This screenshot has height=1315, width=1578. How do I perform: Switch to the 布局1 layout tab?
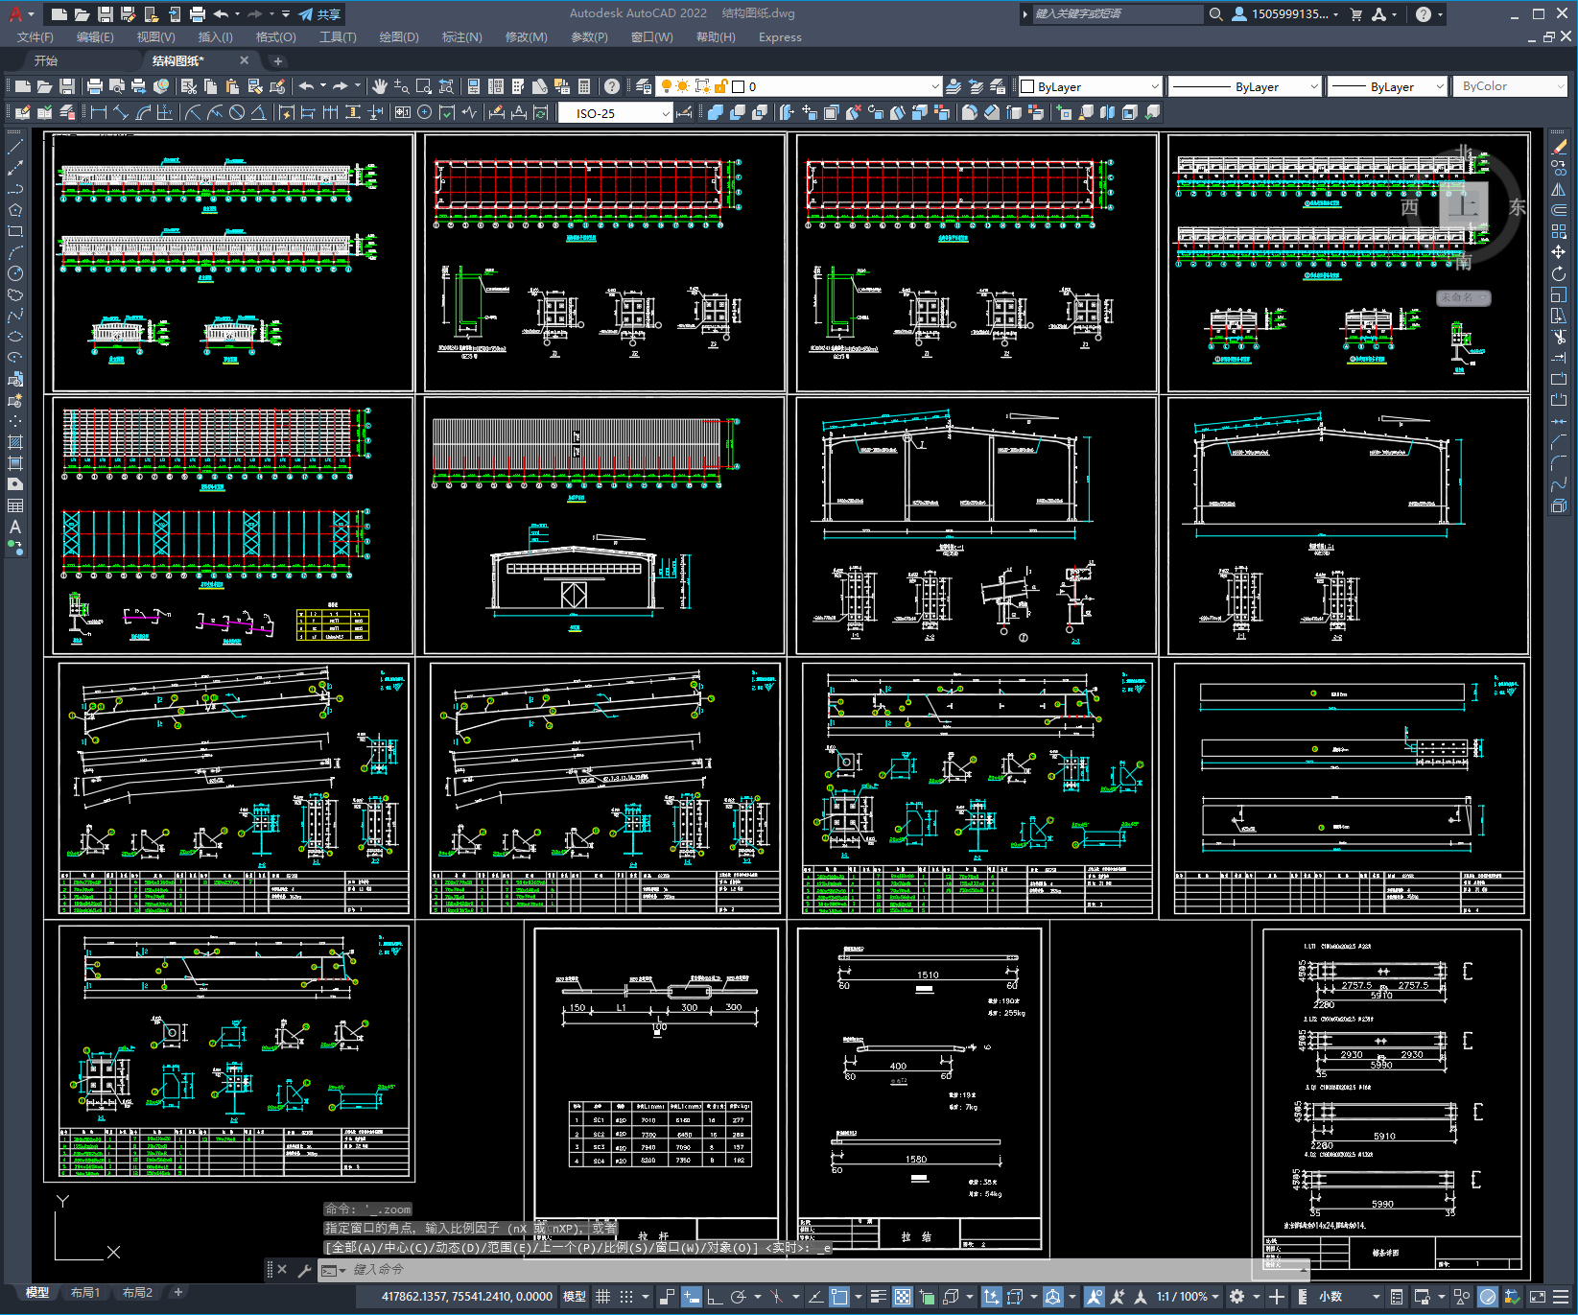click(x=85, y=1292)
